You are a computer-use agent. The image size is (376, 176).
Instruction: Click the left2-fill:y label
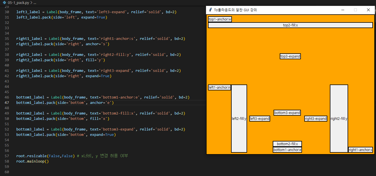pos(239,119)
